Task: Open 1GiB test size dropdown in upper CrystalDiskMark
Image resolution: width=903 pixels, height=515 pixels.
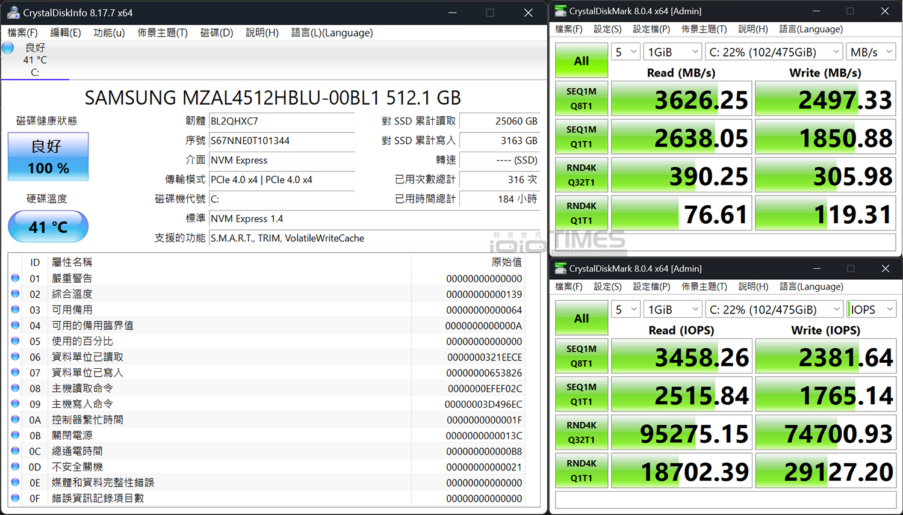Action: tap(672, 52)
